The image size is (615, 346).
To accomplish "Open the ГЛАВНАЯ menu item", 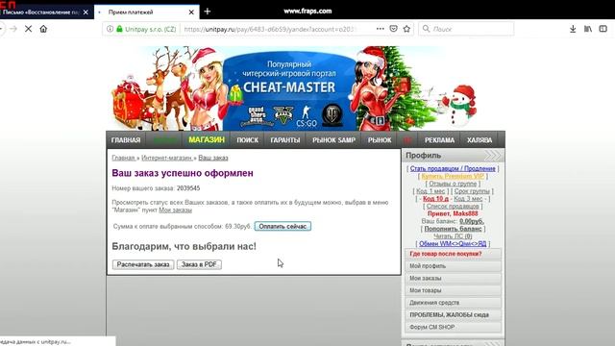I will click(126, 140).
